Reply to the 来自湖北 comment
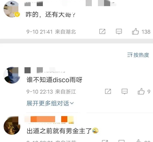The width and height of the screenshot is (153, 142). pyautogui.click(x=119, y=31)
